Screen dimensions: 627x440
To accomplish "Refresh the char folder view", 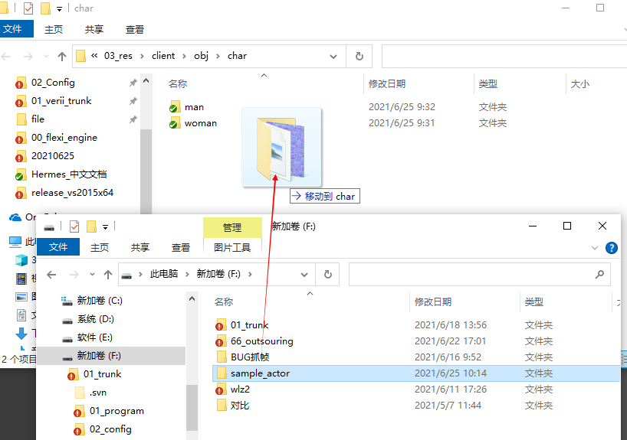I will pyautogui.click(x=359, y=56).
